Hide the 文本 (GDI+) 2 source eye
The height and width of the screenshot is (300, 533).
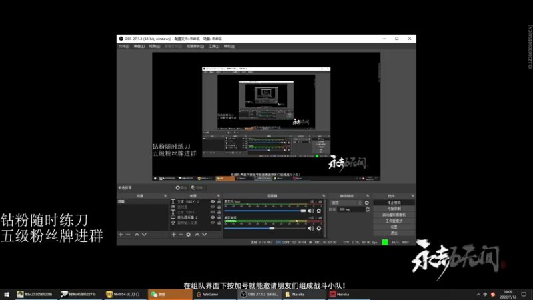[x=213, y=202]
